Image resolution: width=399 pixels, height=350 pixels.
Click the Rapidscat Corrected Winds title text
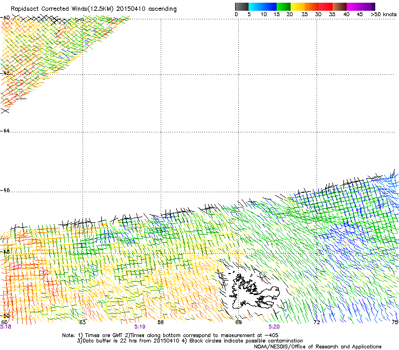pos(94,9)
